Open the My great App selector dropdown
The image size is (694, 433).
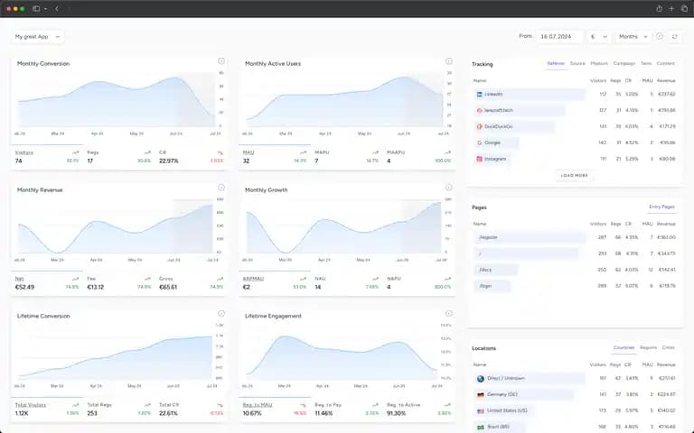tap(38, 37)
